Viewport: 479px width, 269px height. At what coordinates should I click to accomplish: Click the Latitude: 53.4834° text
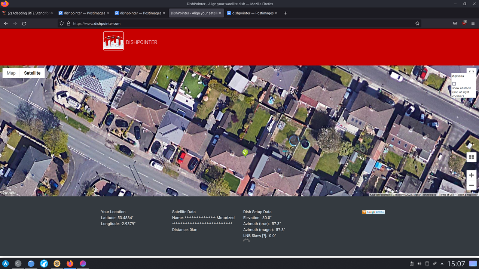(x=117, y=218)
